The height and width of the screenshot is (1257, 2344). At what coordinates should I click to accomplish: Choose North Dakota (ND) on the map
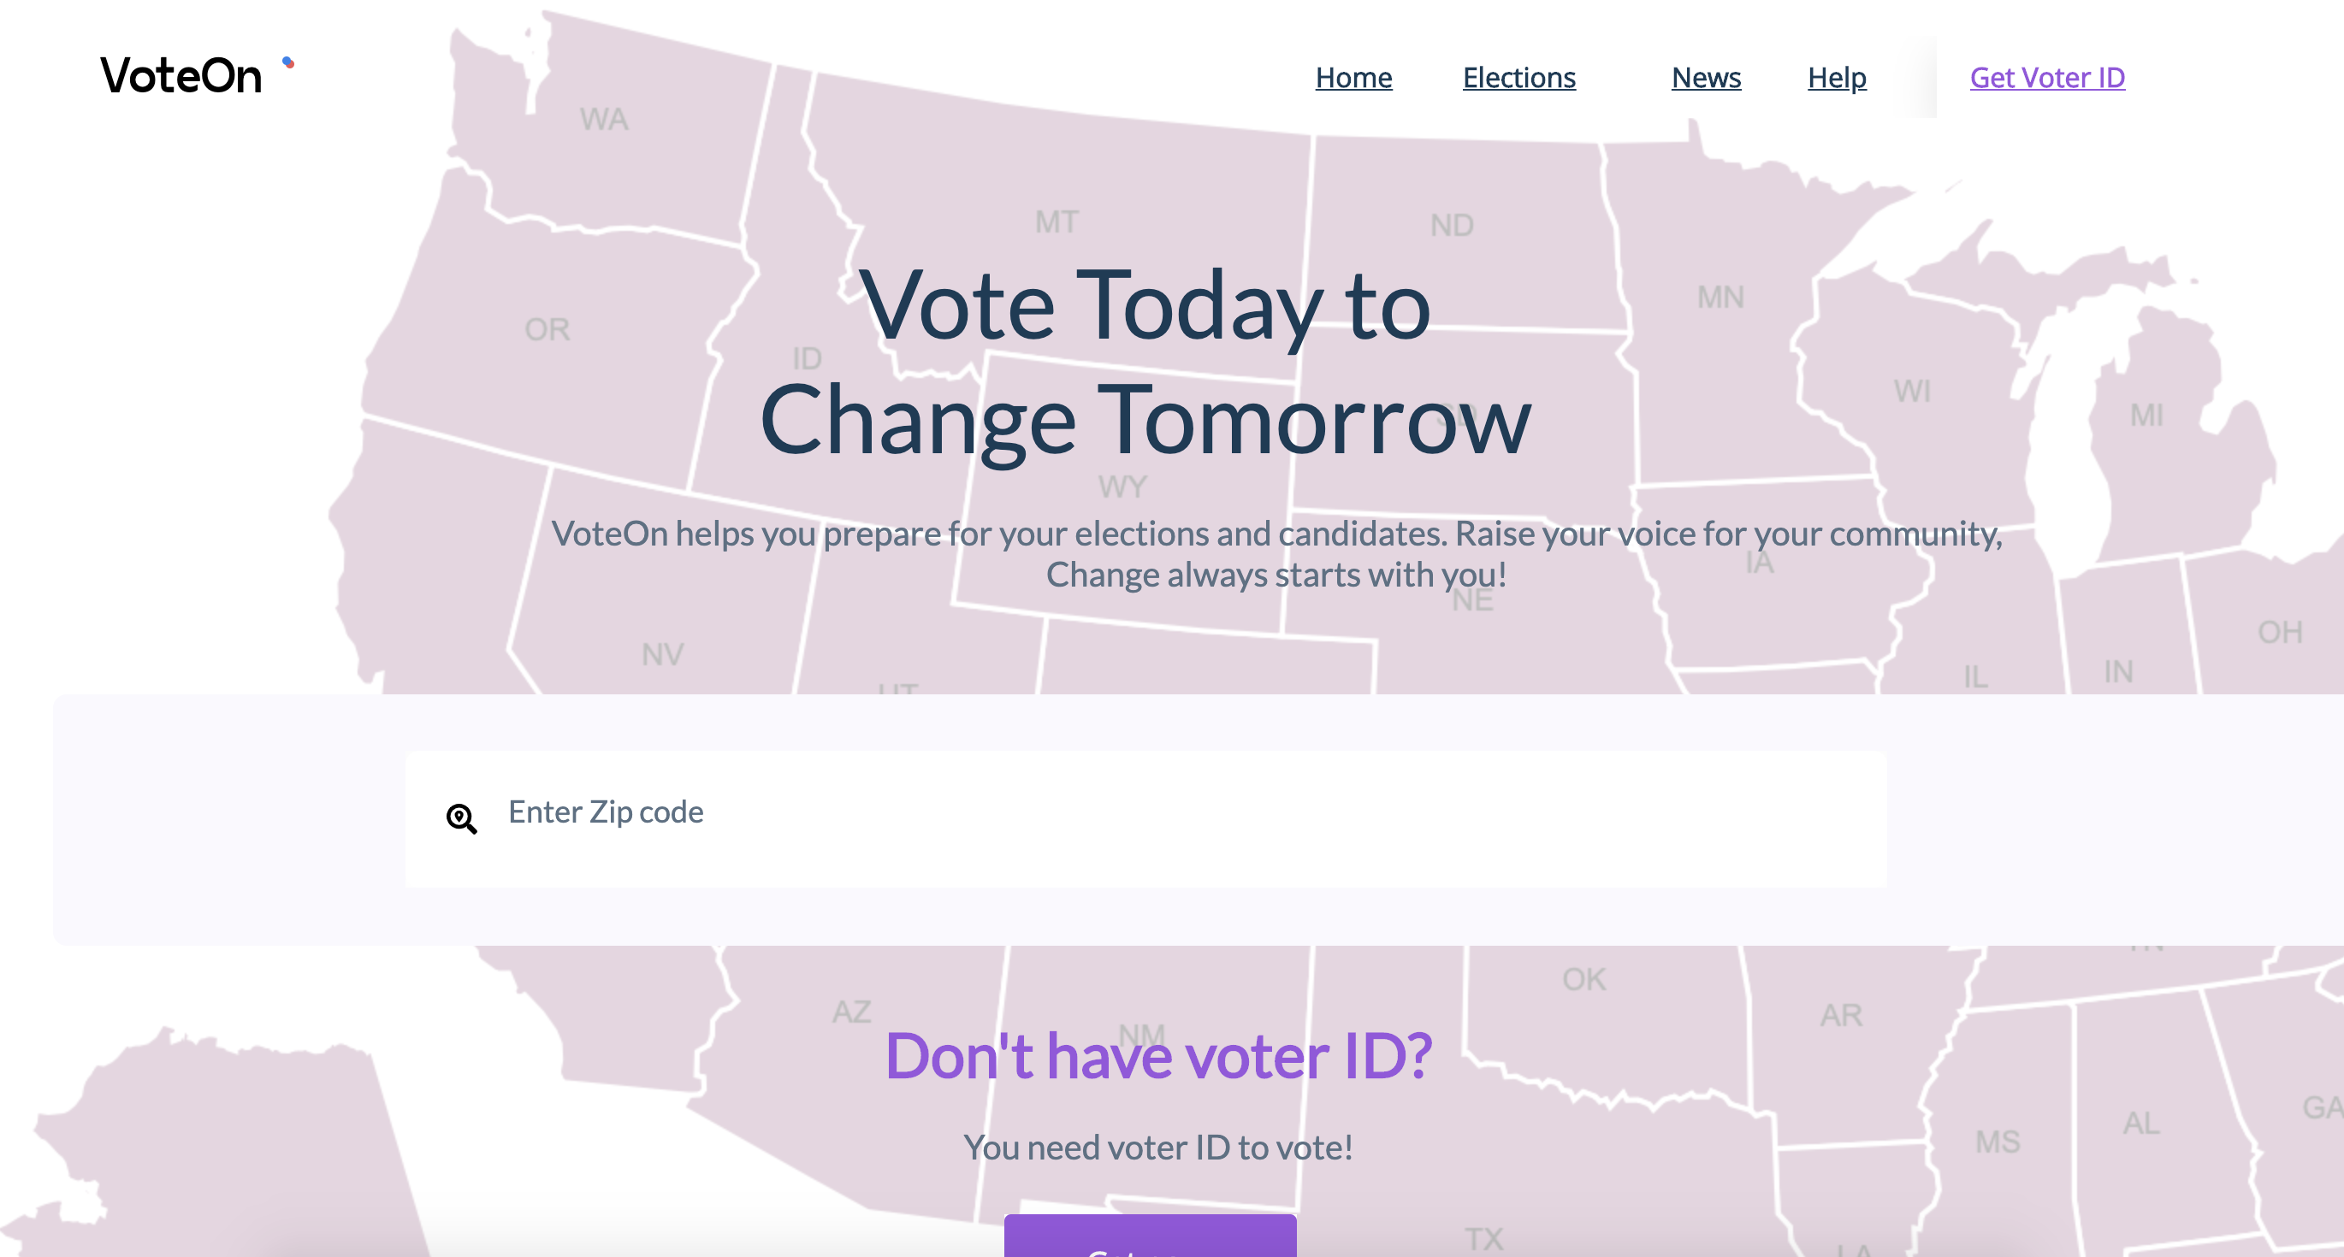click(x=1452, y=225)
